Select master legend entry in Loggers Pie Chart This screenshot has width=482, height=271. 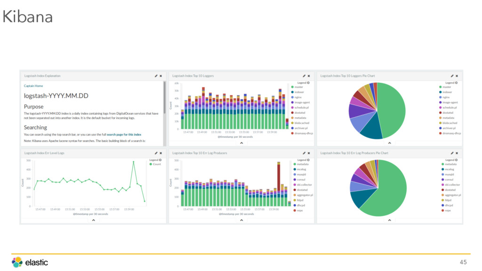click(x=445, y=87)
